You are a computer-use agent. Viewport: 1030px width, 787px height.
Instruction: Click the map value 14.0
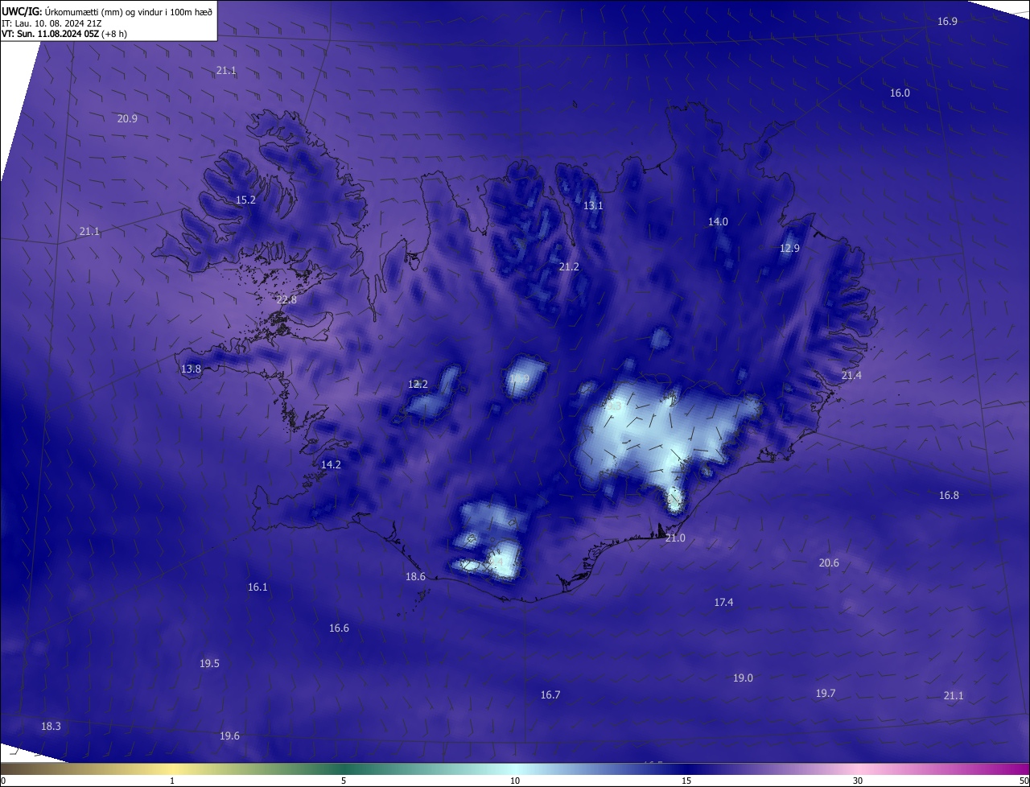pos(718,222)
